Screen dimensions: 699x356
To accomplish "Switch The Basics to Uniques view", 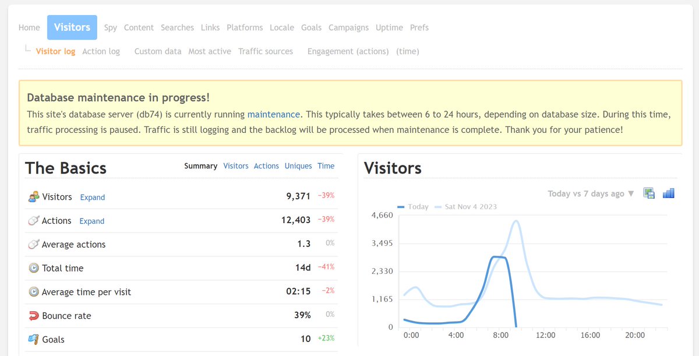I will click(298, 166).
